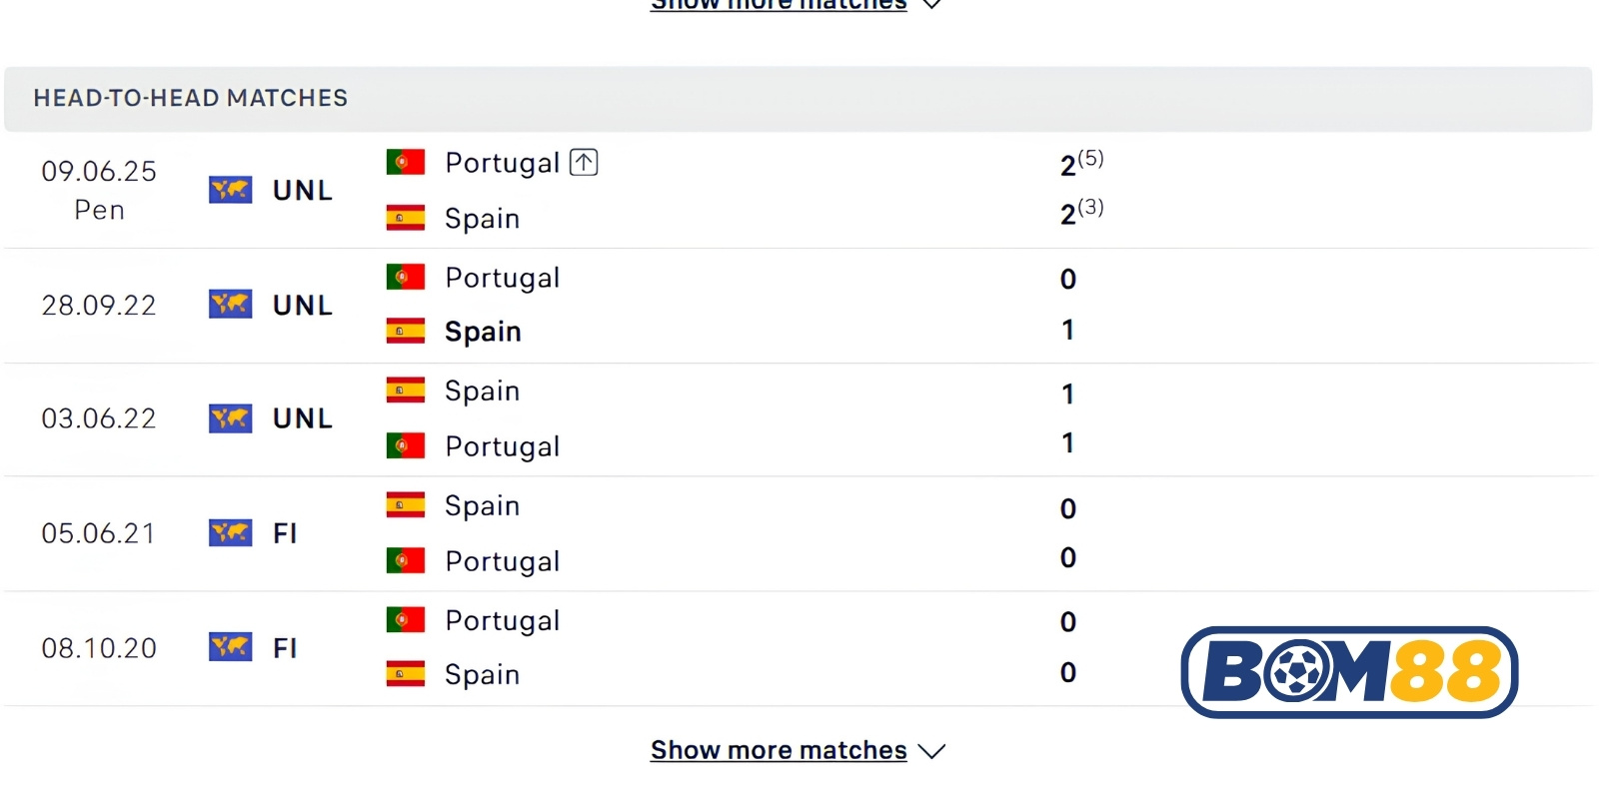Screen dimensions: 1599x799
Task: Click the FI competition icon for 08.10.20
Action: click(x=230, y=647)
